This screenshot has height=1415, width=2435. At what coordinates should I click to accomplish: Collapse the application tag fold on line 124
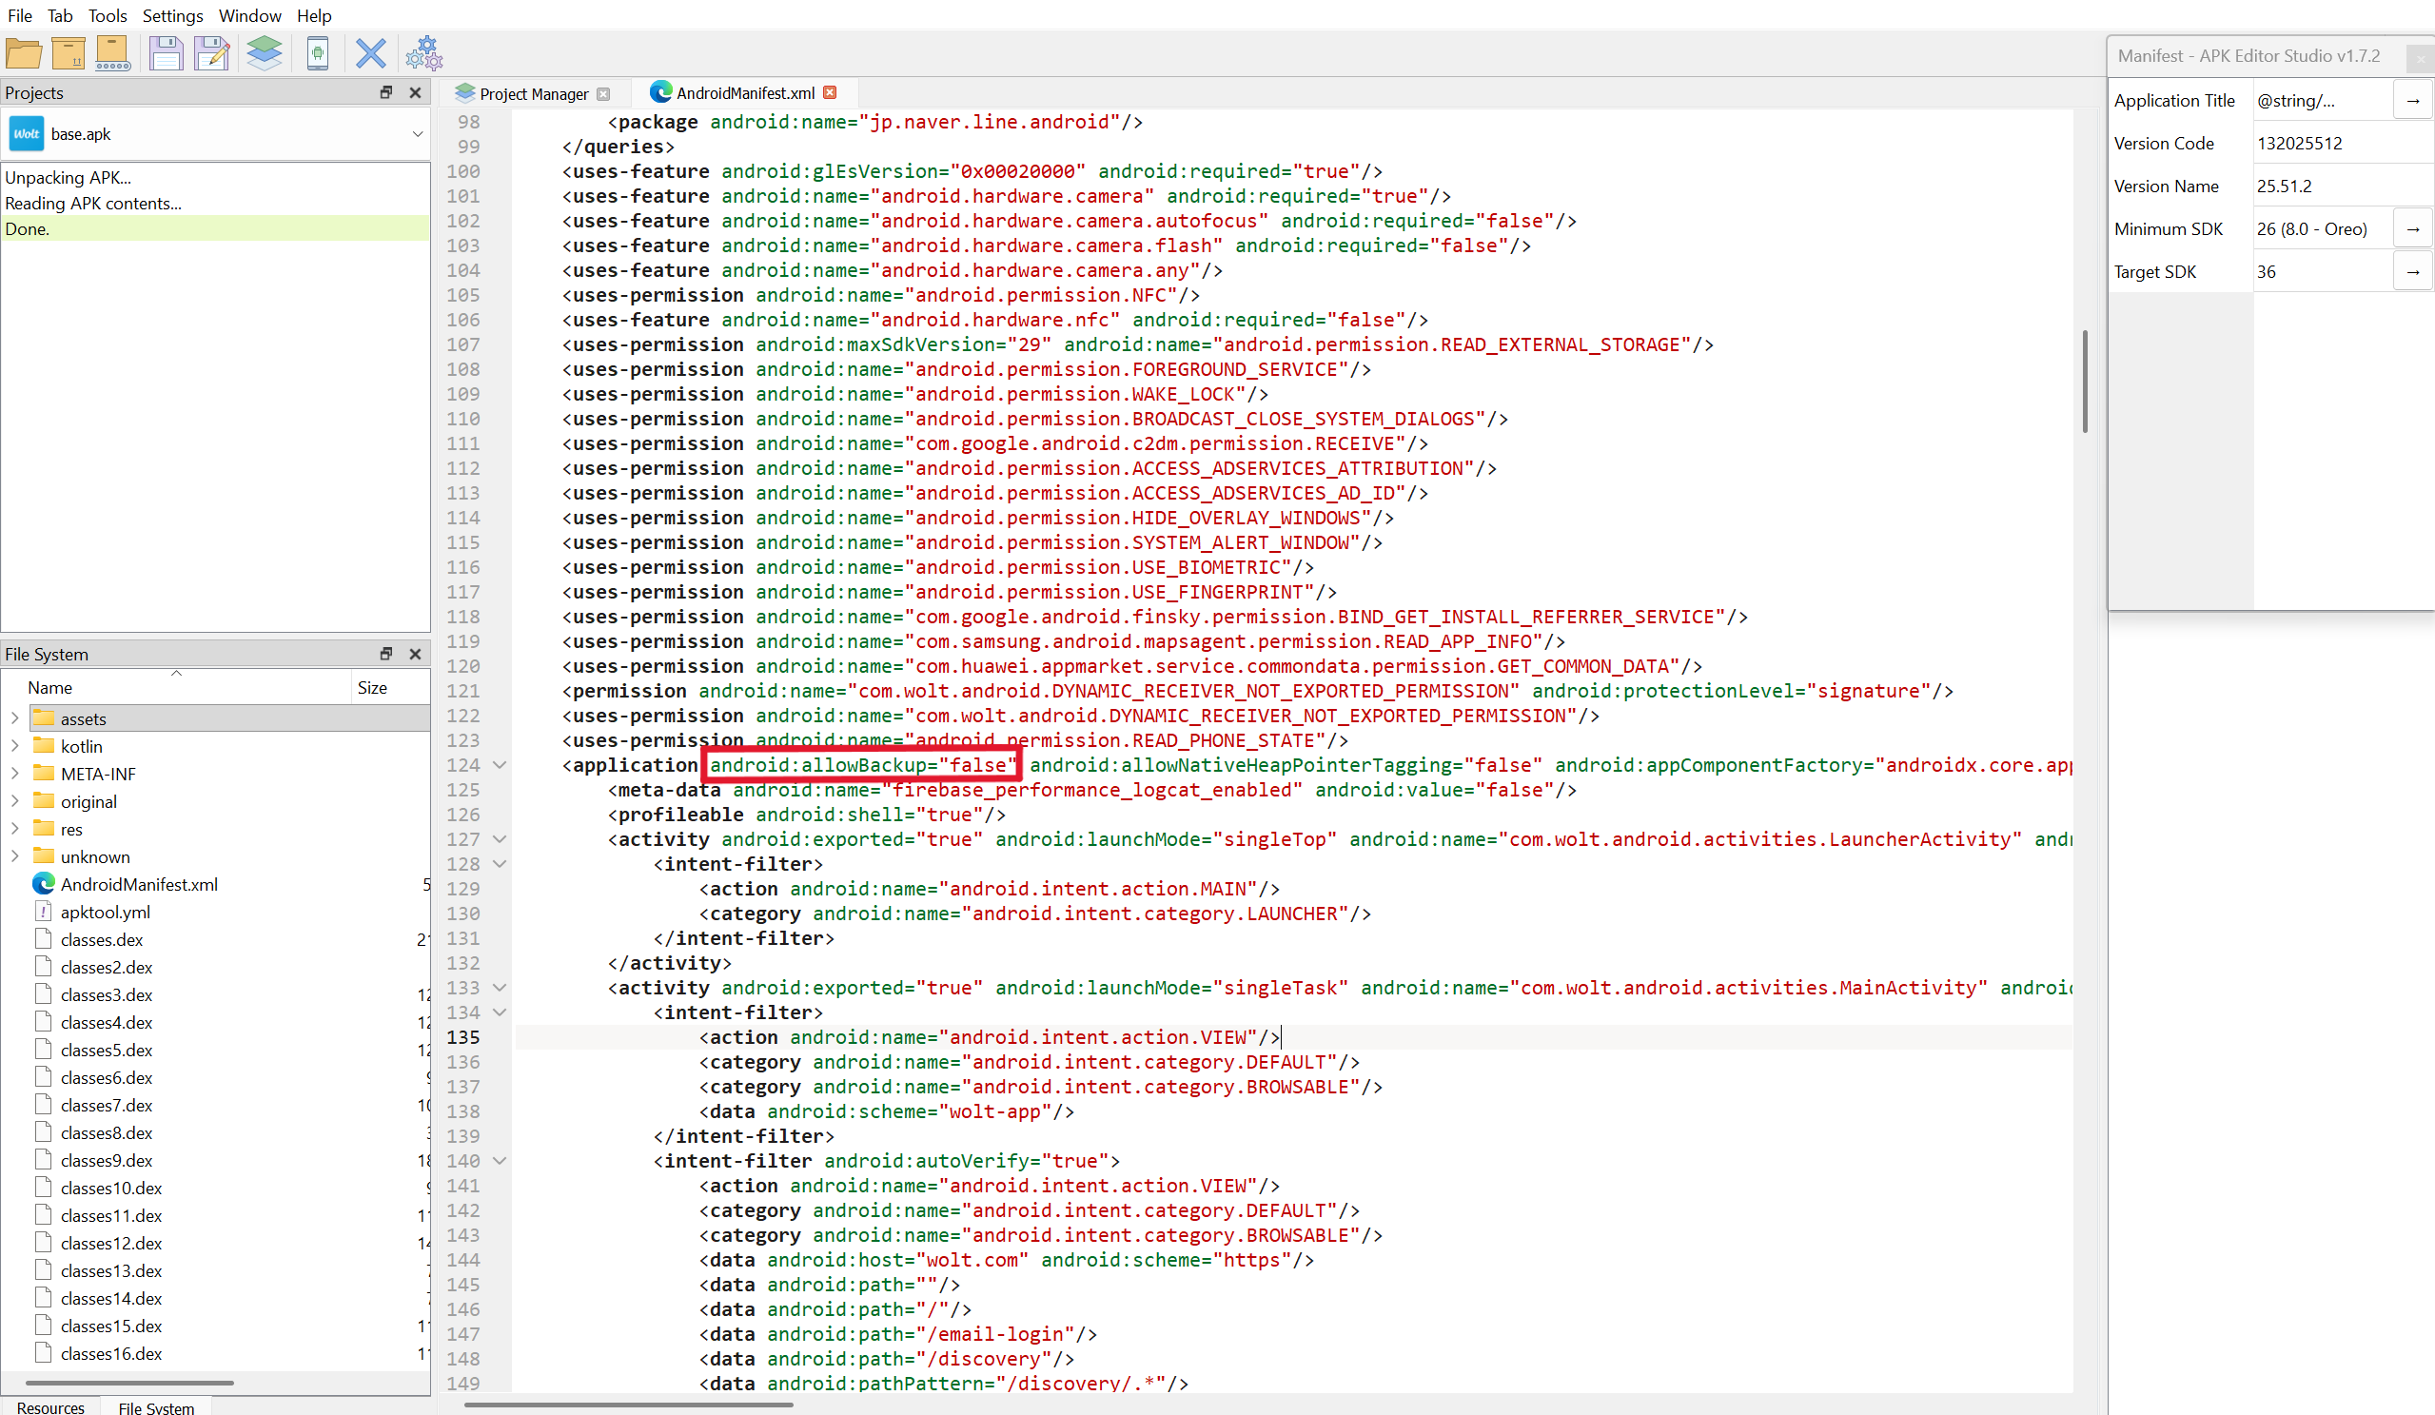[500, 764]
